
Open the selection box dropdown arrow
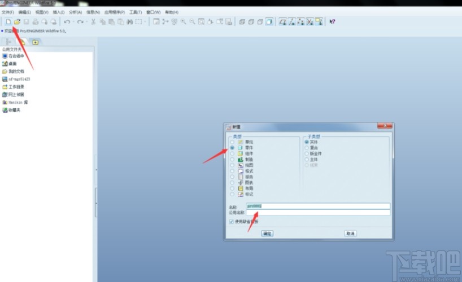145,21
